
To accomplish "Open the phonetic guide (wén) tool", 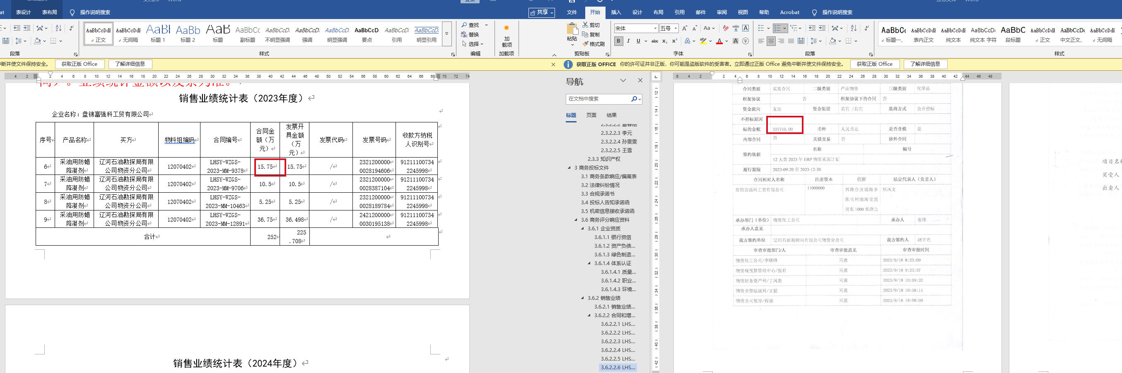I will pos(735,28).
